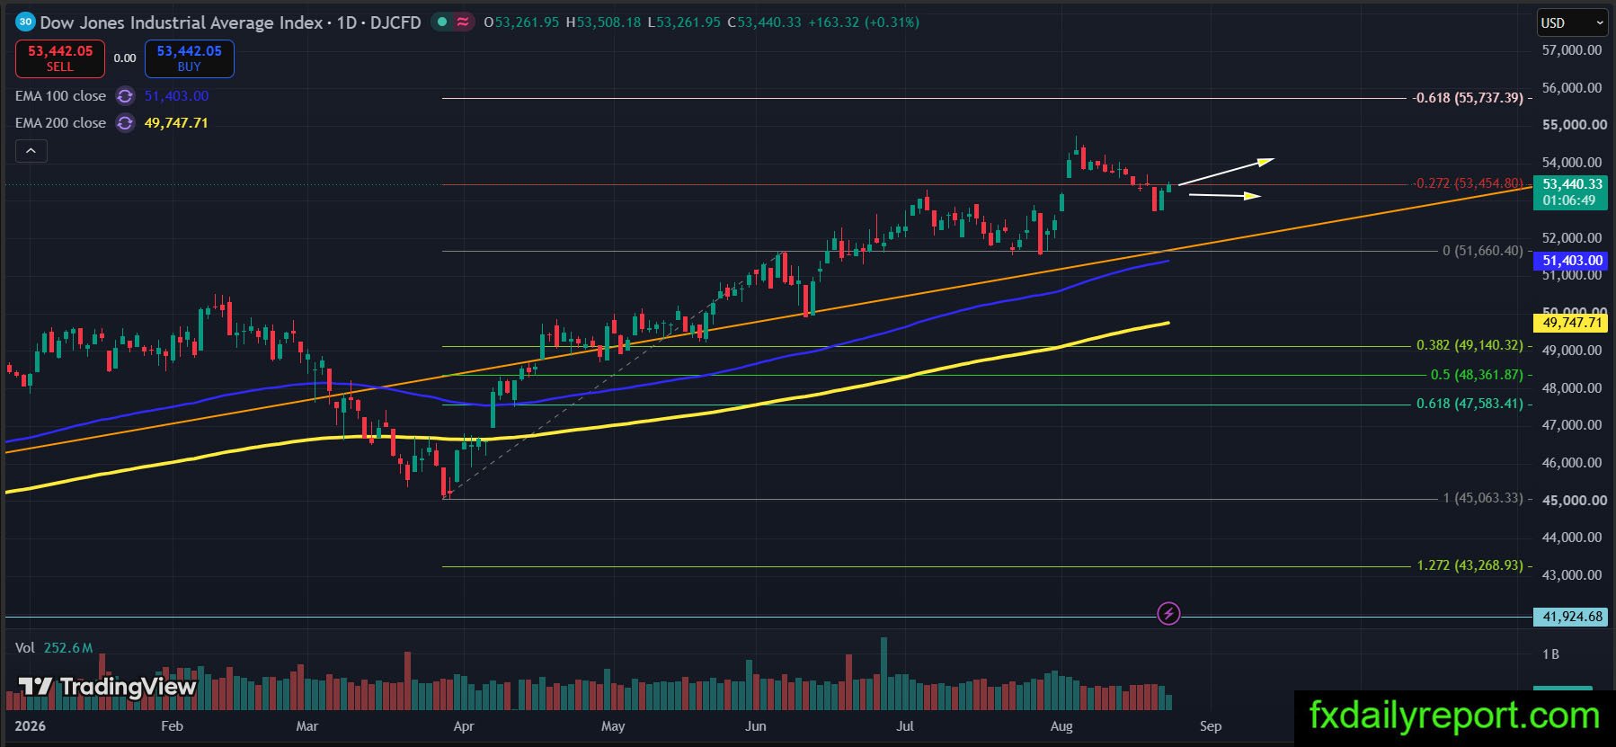
Task: Click the Dow Jones symbol logo badge
Action: pyautogui.click(x=25, y=22)
